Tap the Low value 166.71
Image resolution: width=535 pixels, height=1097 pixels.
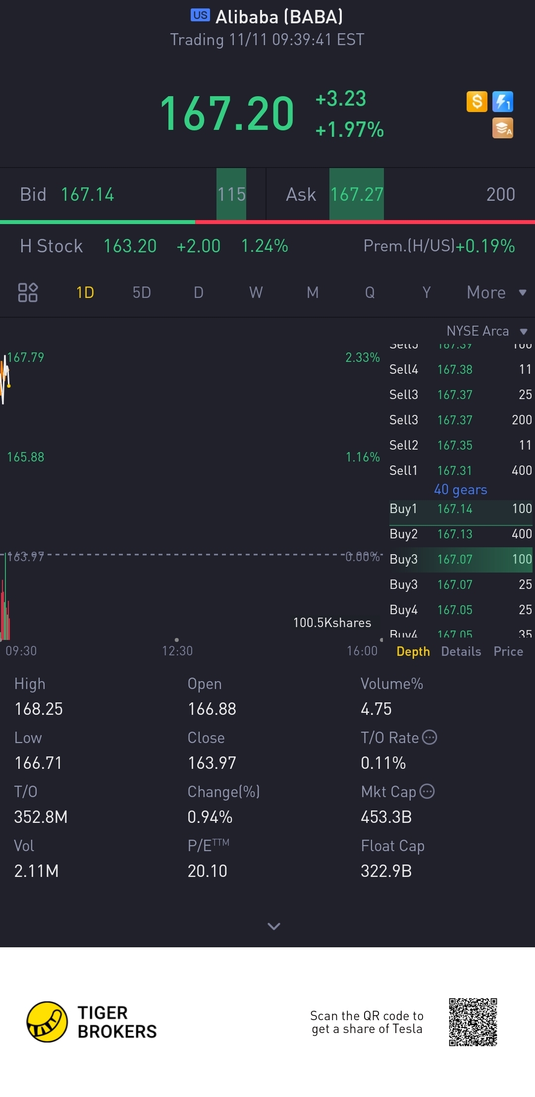(x=38, y=763)
